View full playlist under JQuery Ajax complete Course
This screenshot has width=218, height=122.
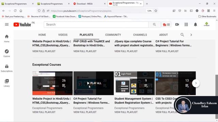[126, 51]
